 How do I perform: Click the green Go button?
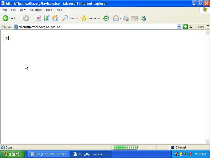coord(188,27)
